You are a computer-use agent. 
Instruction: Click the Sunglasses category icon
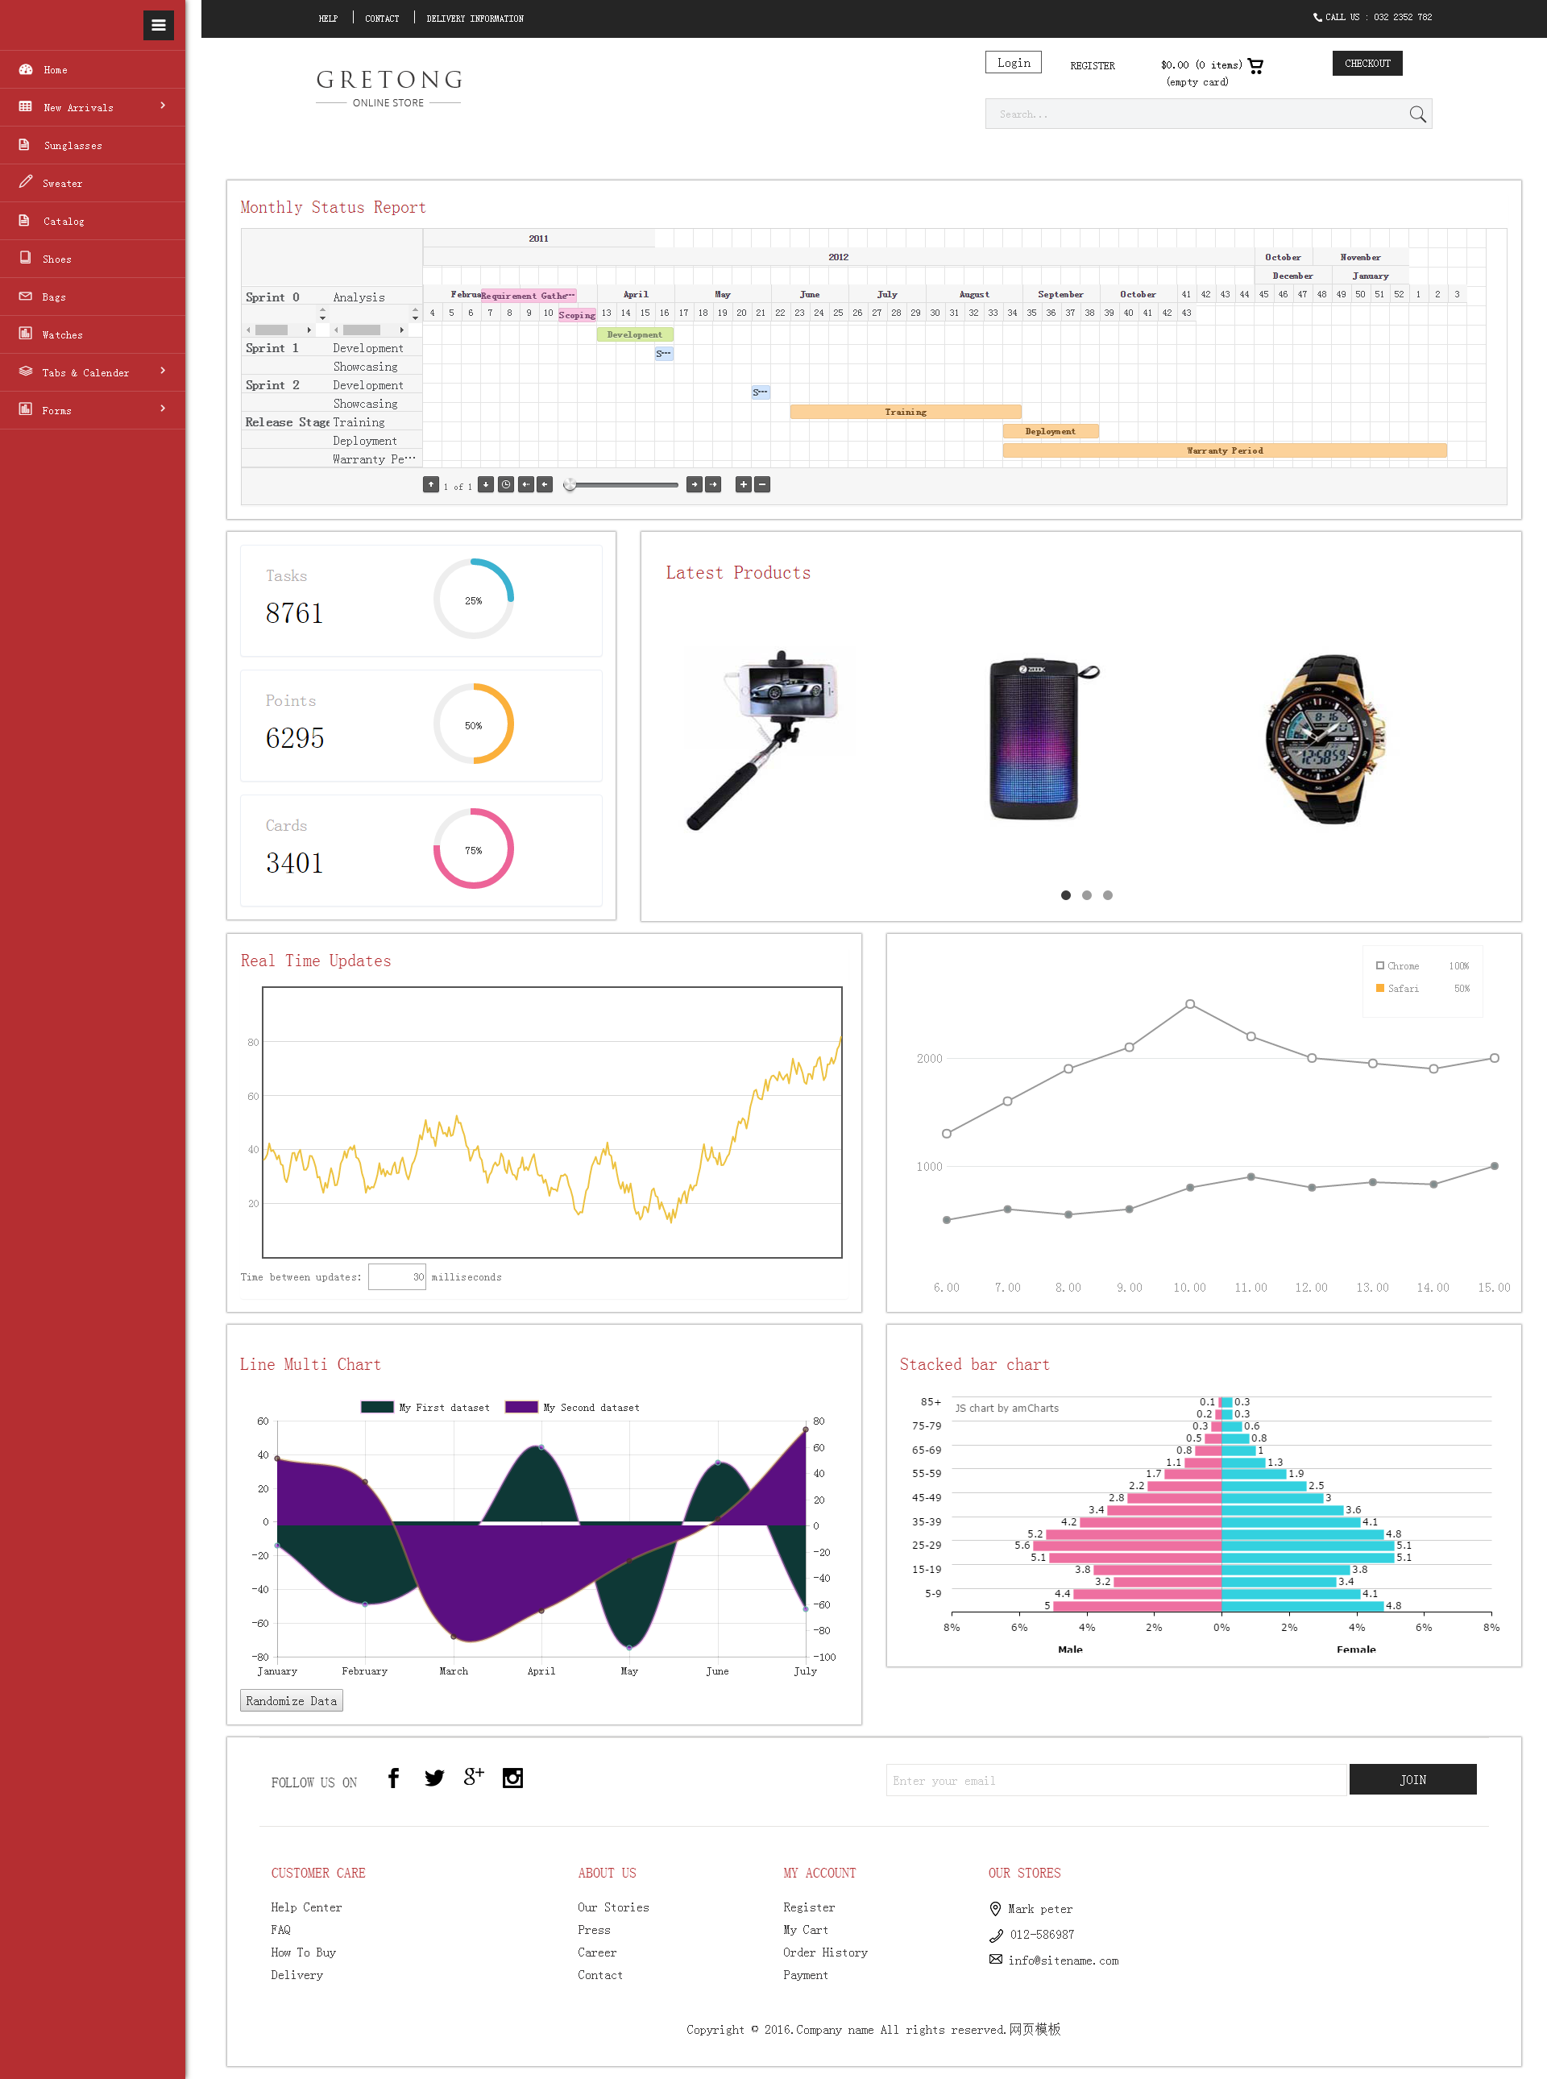click(x=24, y=143)
